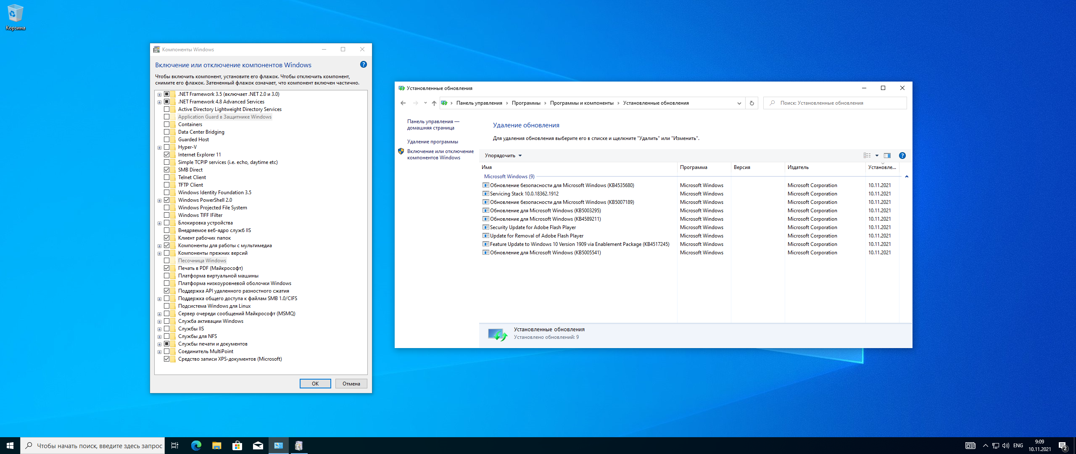Viewport: 1076px width, 454px height.
Task: Open network status tray icon
Action: coord(996,446)
